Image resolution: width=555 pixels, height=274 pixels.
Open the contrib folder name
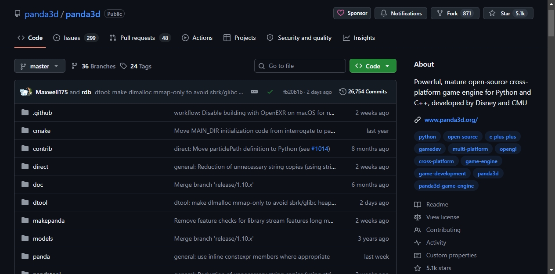point(43,149)
